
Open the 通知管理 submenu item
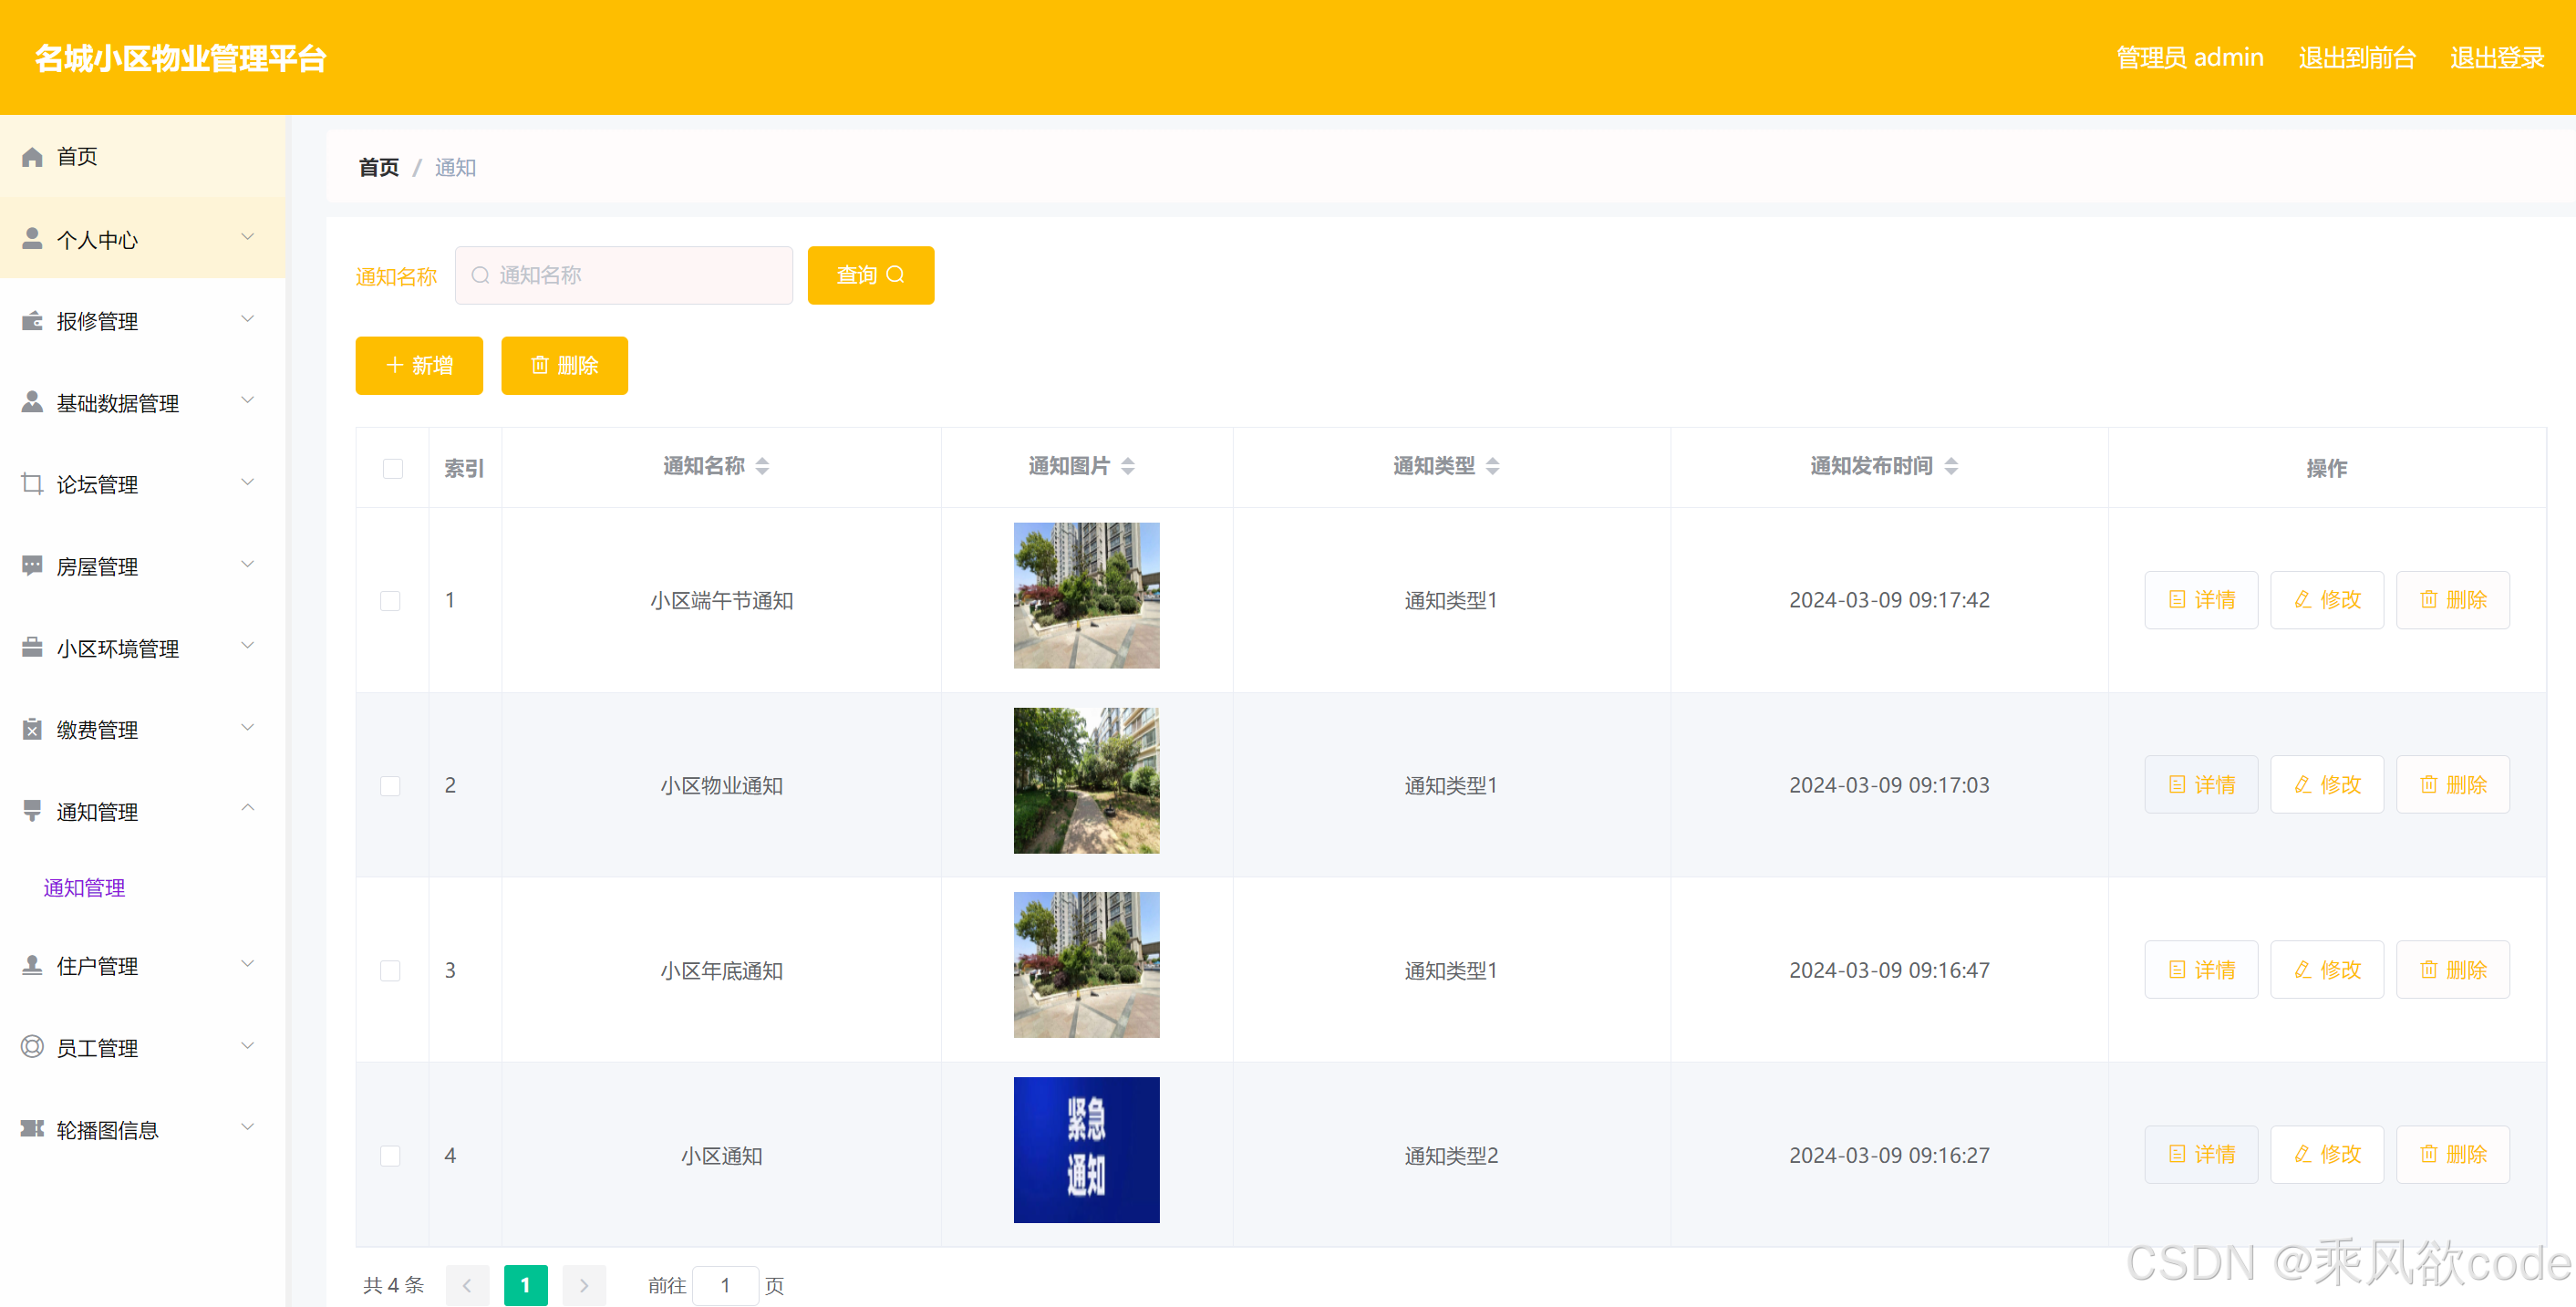84,887
